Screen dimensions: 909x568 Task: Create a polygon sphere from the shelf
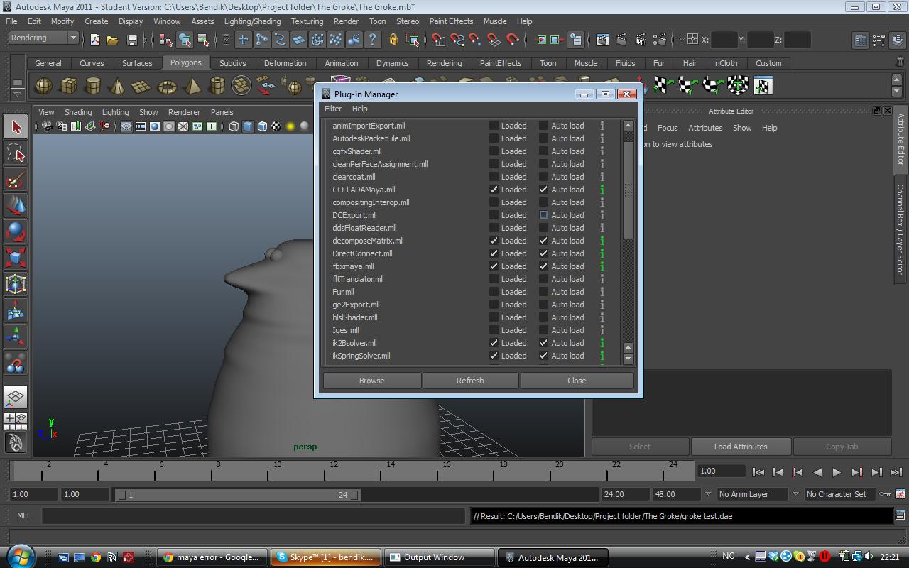click(x=44, y=86)
